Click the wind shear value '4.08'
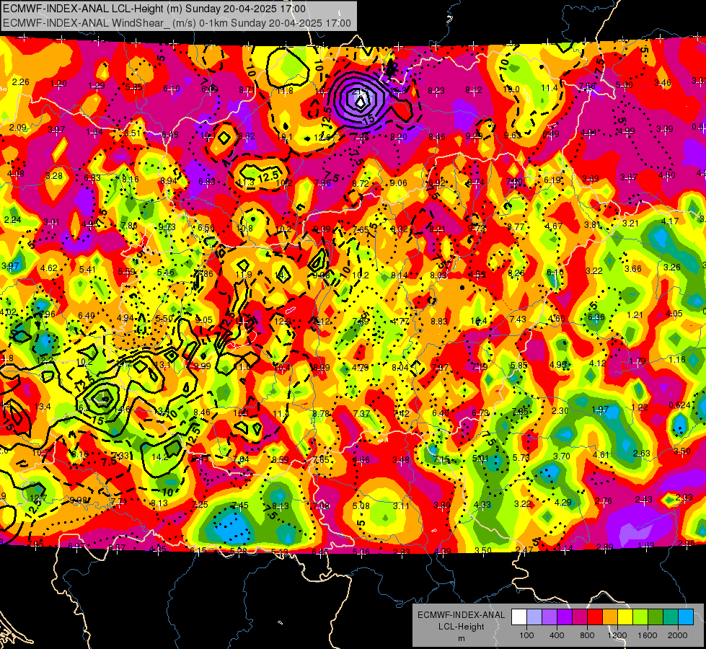706x649 pixels. [16, 173]
